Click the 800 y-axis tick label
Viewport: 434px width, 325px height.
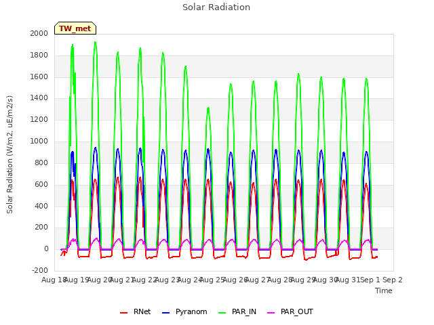tap(41, 162)
